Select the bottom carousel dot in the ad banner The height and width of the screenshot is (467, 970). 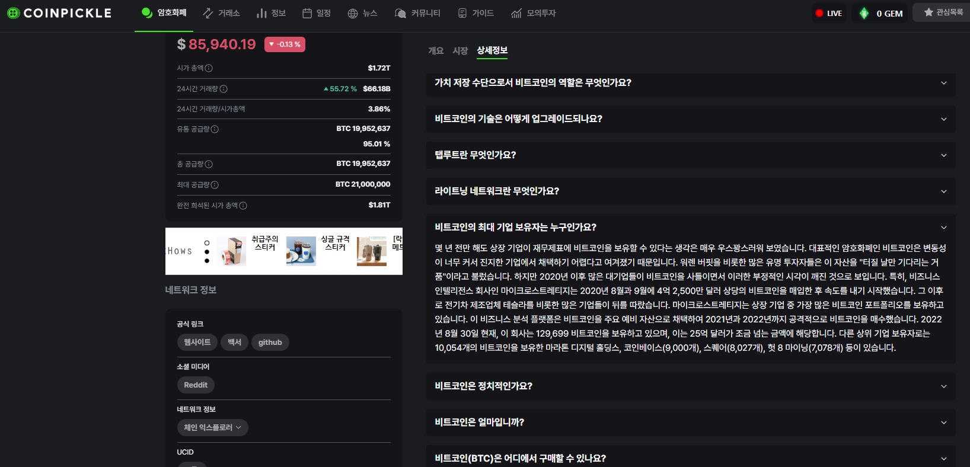[x=207, y=261]
